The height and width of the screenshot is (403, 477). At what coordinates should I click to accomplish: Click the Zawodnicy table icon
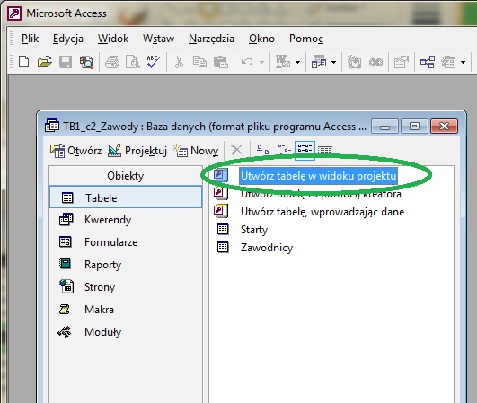pyautogui.click(x=223, y=248)
